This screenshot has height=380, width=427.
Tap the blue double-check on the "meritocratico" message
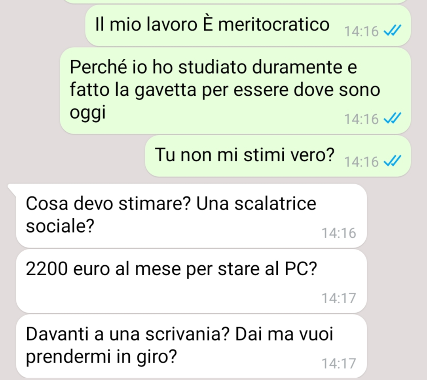393,30
